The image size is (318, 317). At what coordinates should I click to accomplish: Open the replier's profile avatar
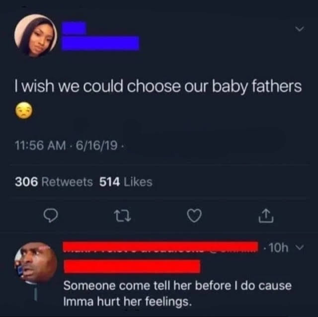(x=36, y=263)
